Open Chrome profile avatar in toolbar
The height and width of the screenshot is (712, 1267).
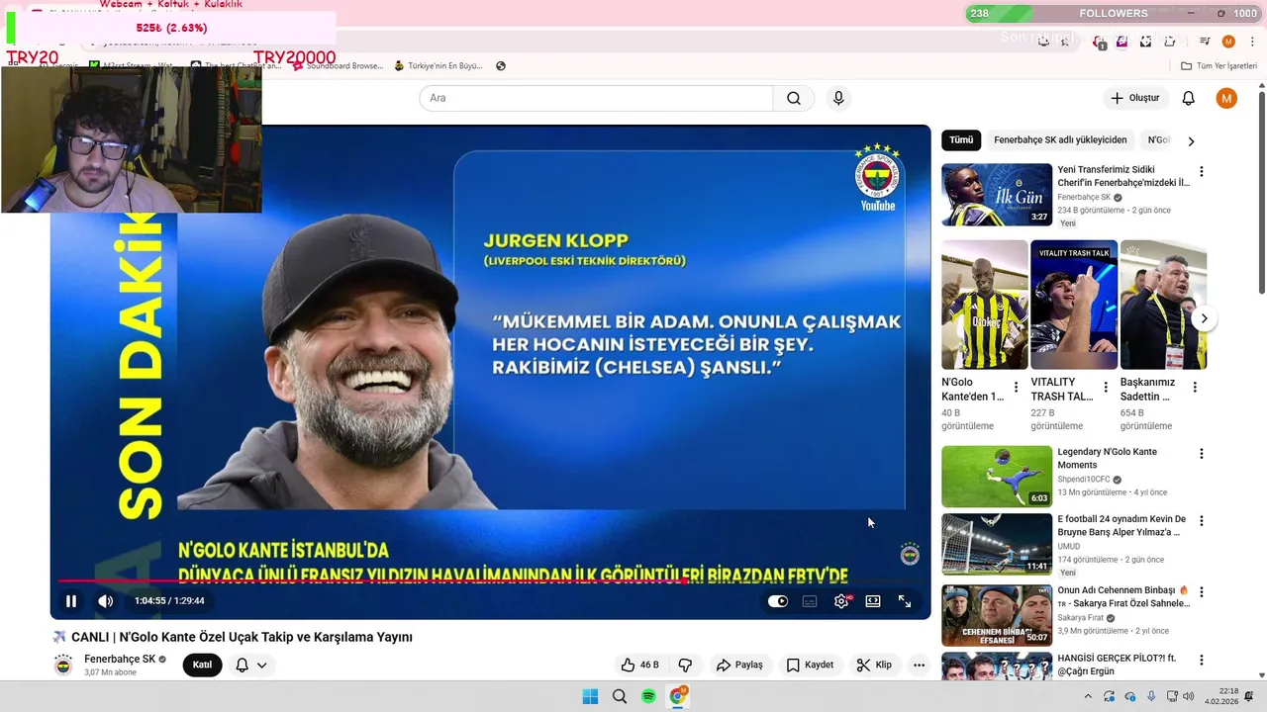[x=1228, y=42]
